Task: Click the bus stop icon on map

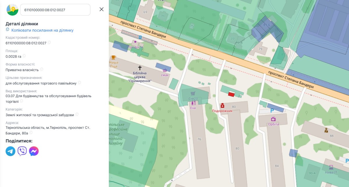Action: 140,37
